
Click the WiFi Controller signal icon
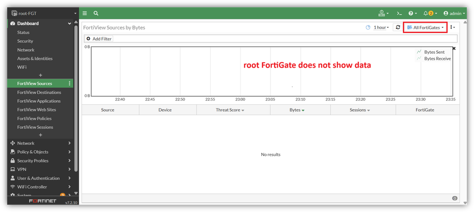pos(13,187)
